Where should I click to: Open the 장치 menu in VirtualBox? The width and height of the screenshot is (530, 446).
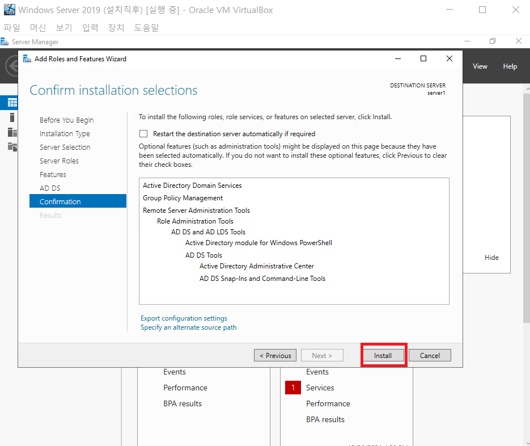(116, 27)
